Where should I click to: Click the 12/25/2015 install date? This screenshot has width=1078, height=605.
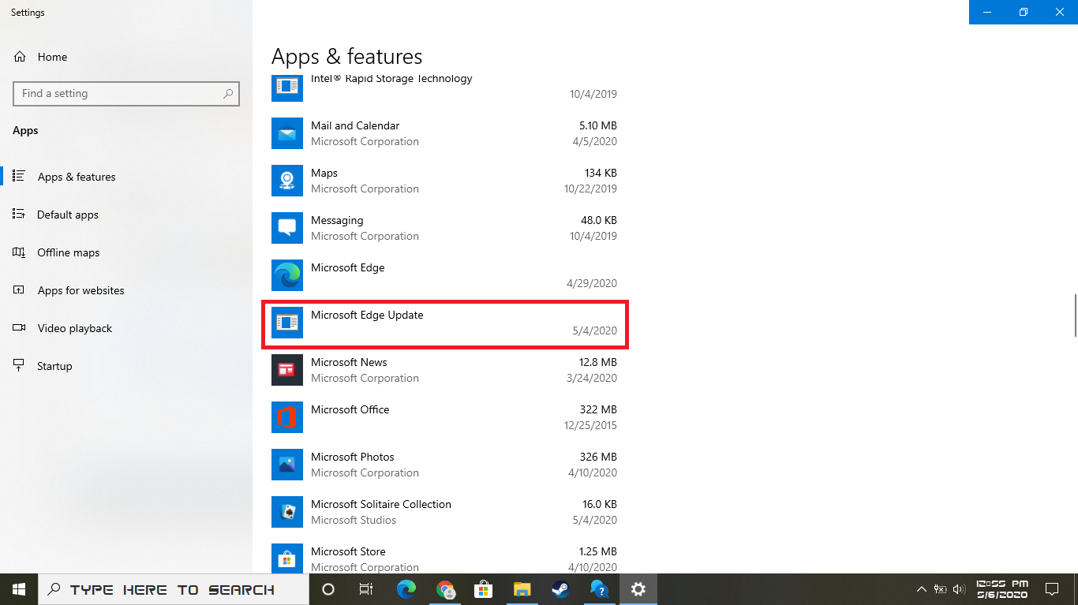click(x=590, y=425)
